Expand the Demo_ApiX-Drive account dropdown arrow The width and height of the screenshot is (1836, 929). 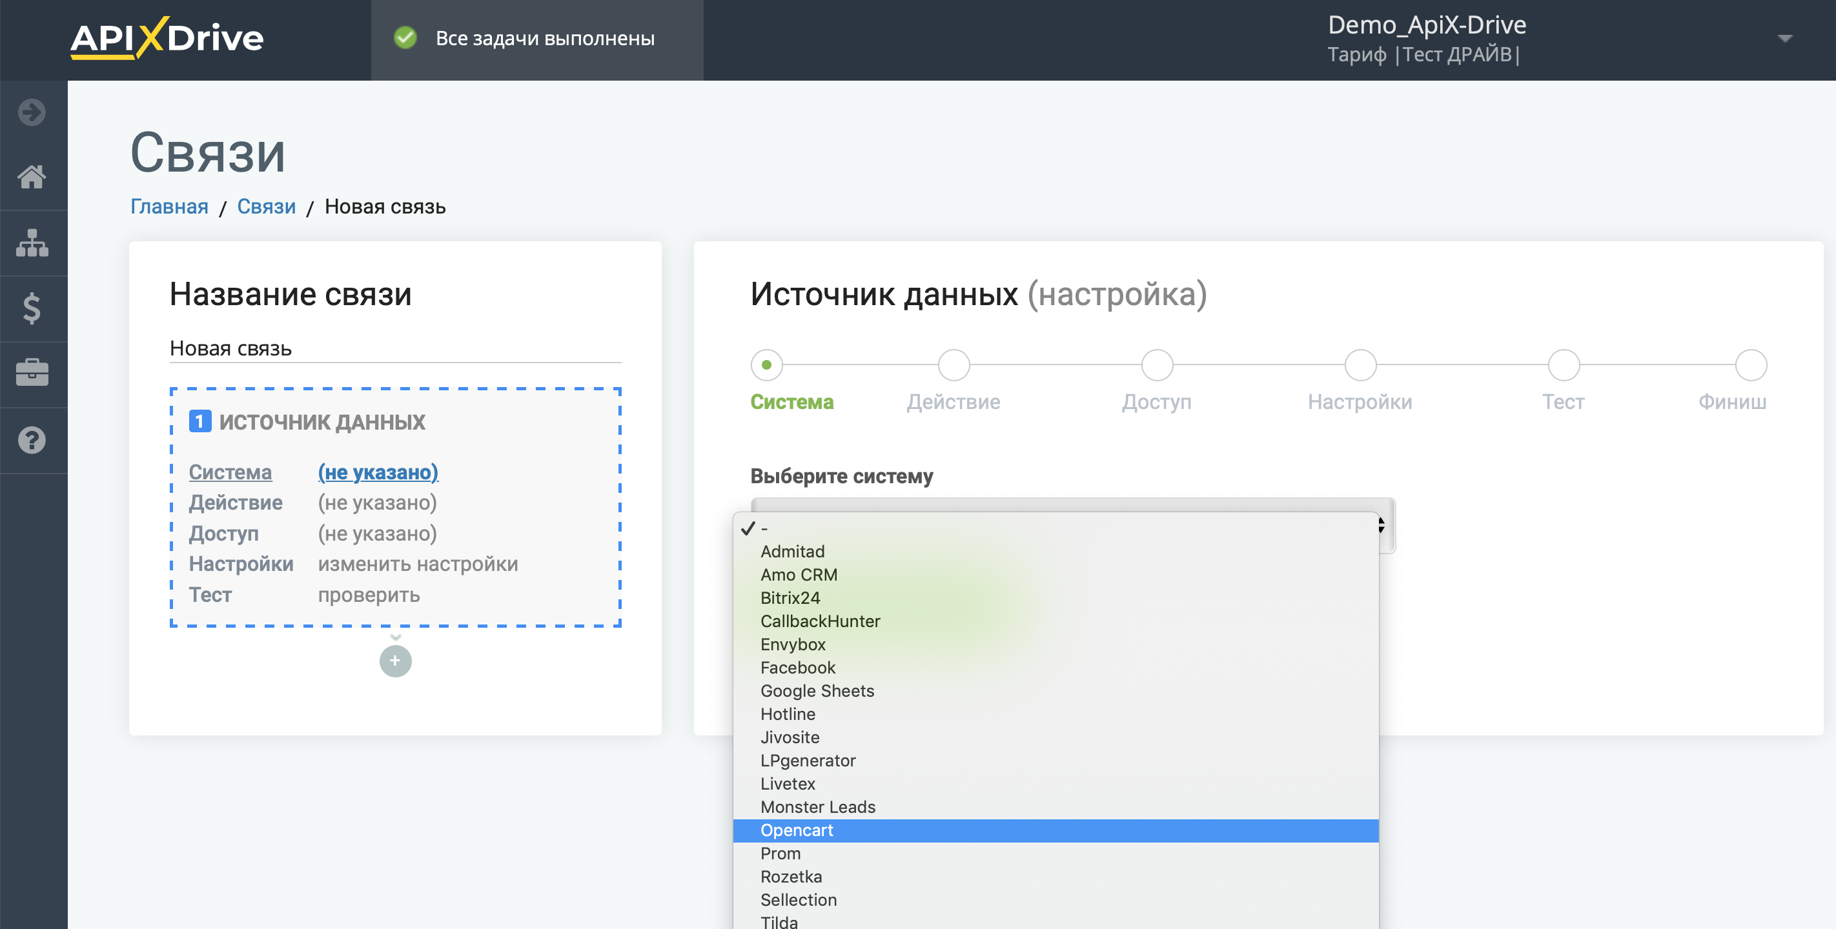click(x=1785, y=39)
